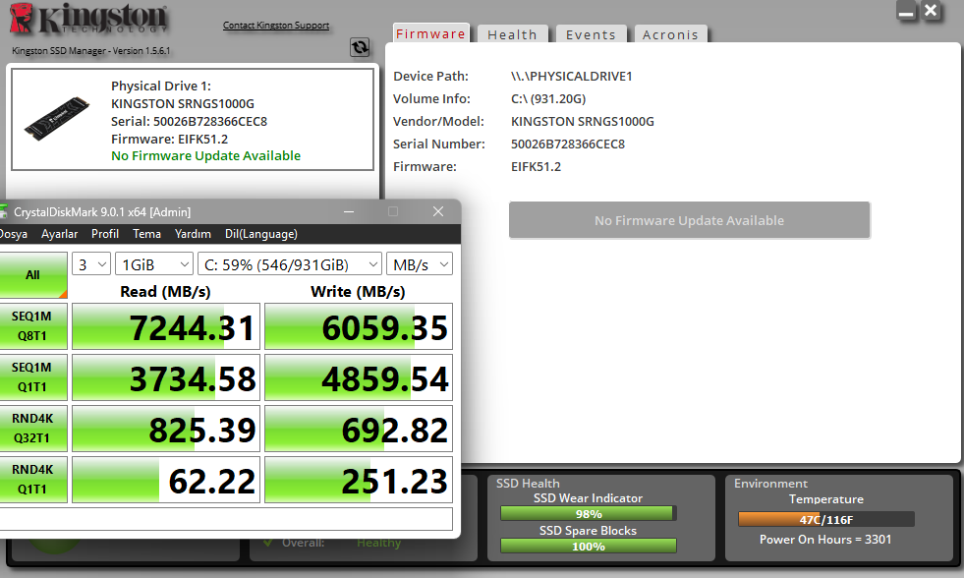Expand the 1GiB test size dropdown
964x578 pixels.
pyautogui.click(x=154, y=264)
